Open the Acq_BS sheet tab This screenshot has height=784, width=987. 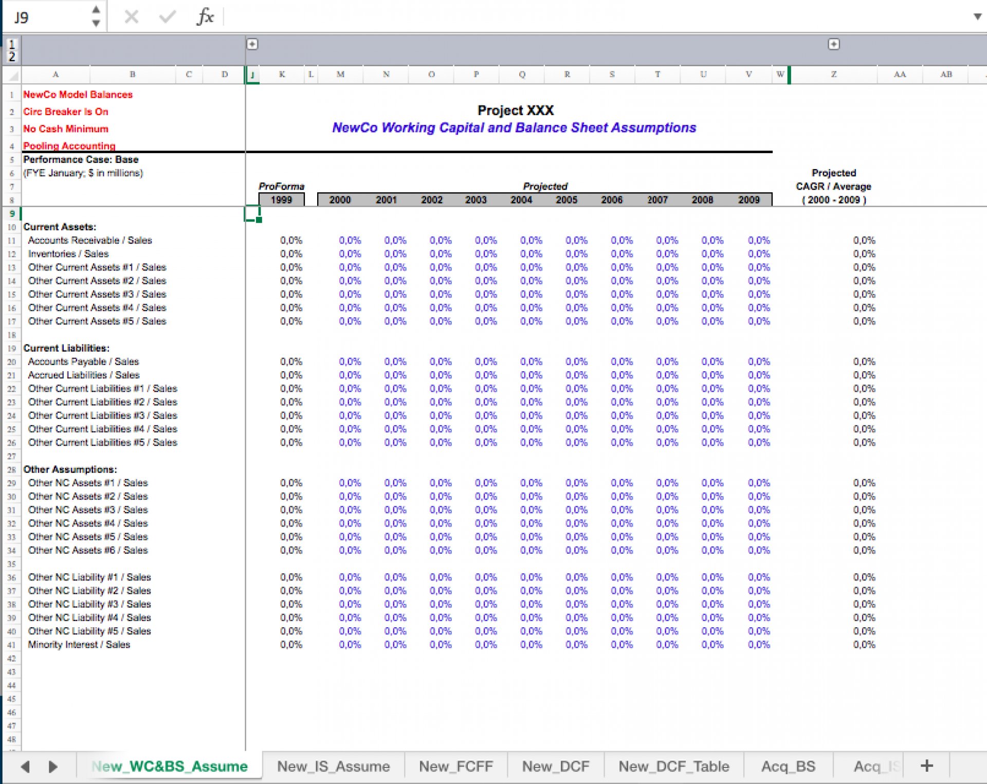tap(788, 766)
